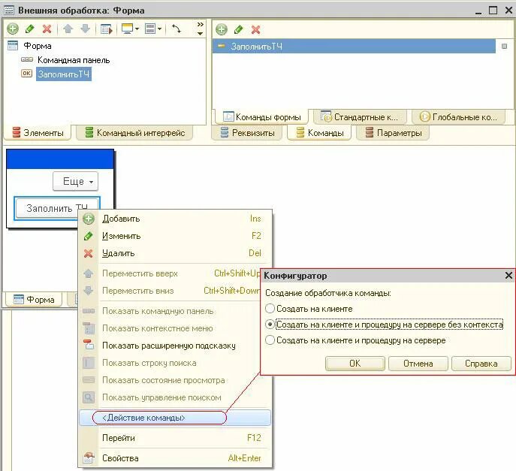Click the properties icon beside Свойства
The height and width of the screenshot is (471, 516).
89,457
